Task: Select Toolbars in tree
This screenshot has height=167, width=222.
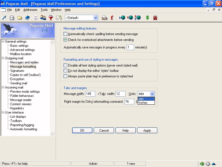Action: click(16, 121)
